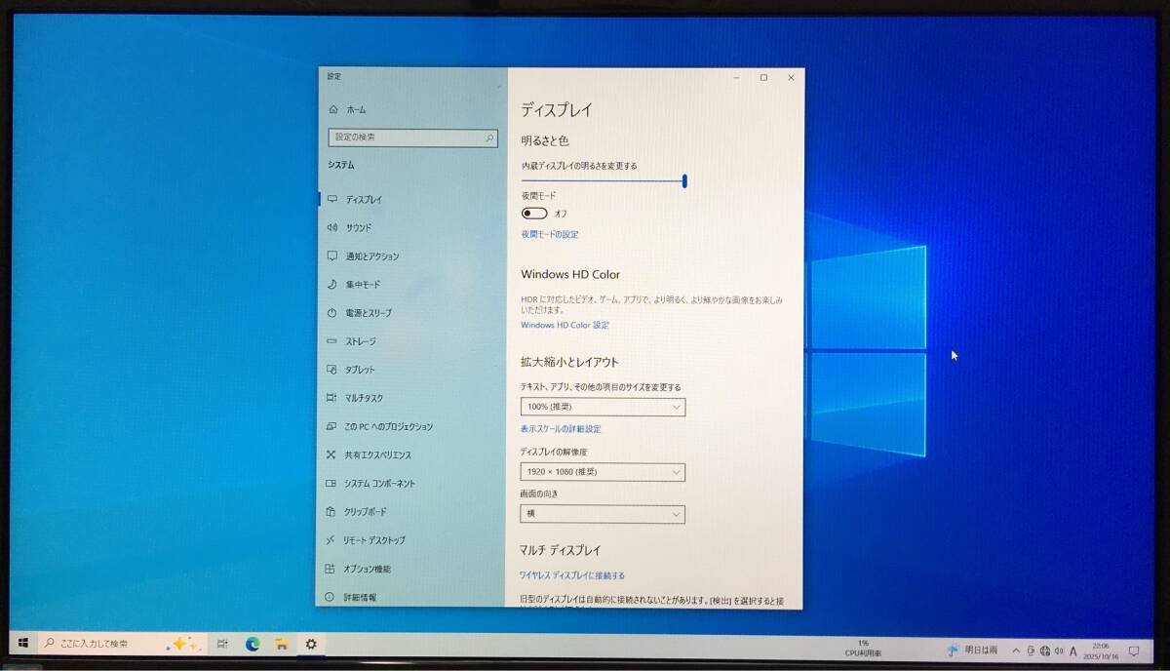This screenshot has height=671, width=1170.
Task: Open 通知とアクション settings page
Action: [371, 257]
